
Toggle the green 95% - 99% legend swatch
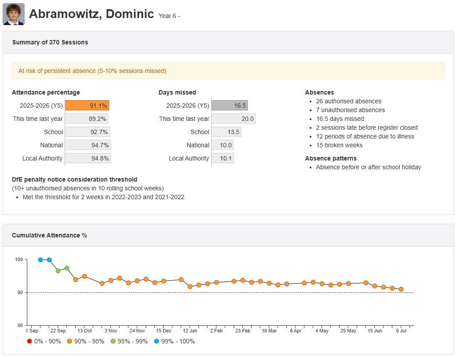(113, 341)
